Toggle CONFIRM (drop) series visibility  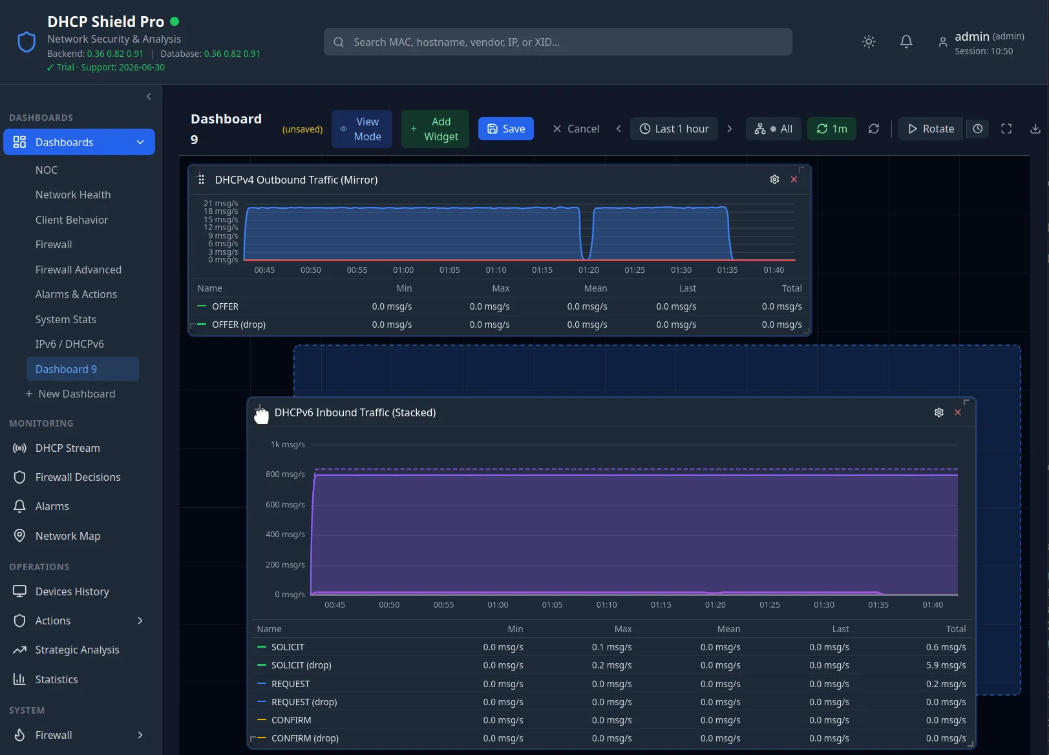tap(304, 738)
